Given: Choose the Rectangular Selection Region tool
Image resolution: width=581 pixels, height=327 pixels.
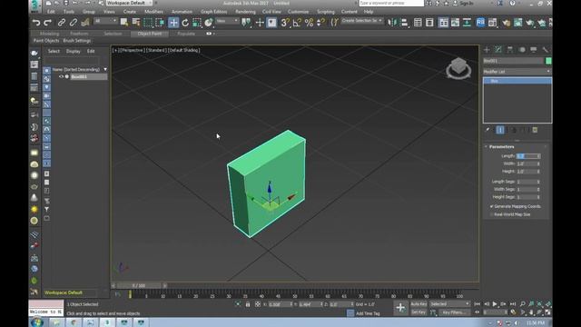Looking at the screenshot, I should click(148, 23).
